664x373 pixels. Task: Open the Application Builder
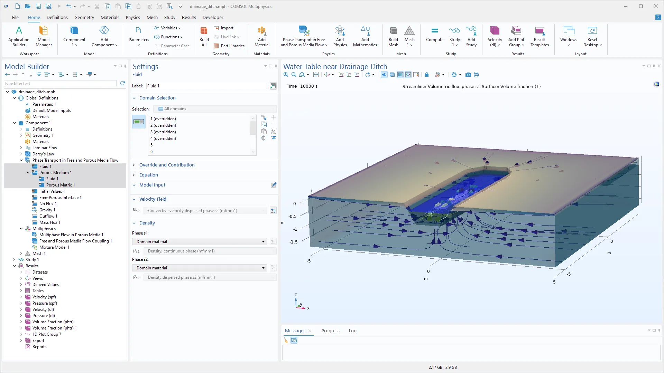click(19, 35)
